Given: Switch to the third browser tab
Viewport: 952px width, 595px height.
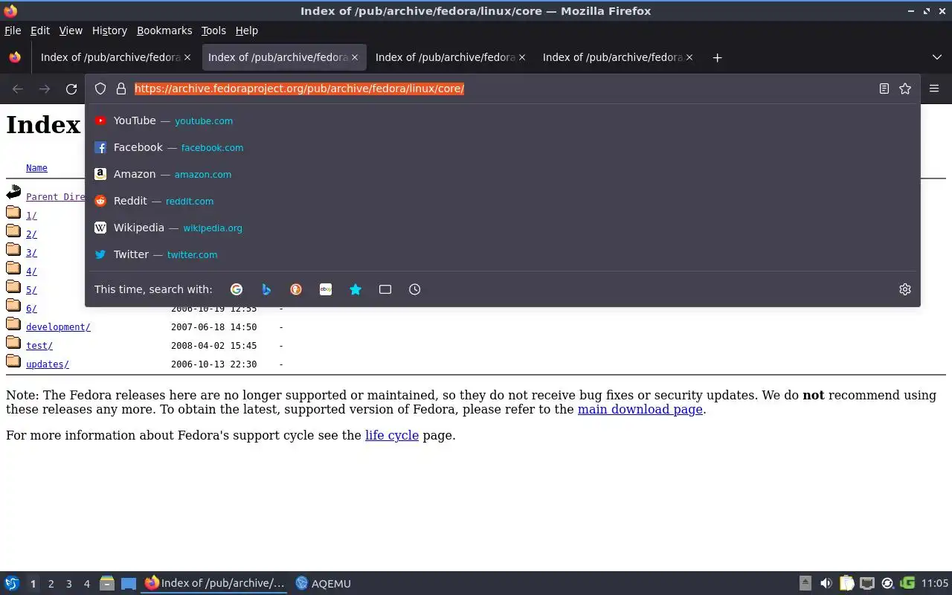Looking at the screenshot, I should [450, 57].
